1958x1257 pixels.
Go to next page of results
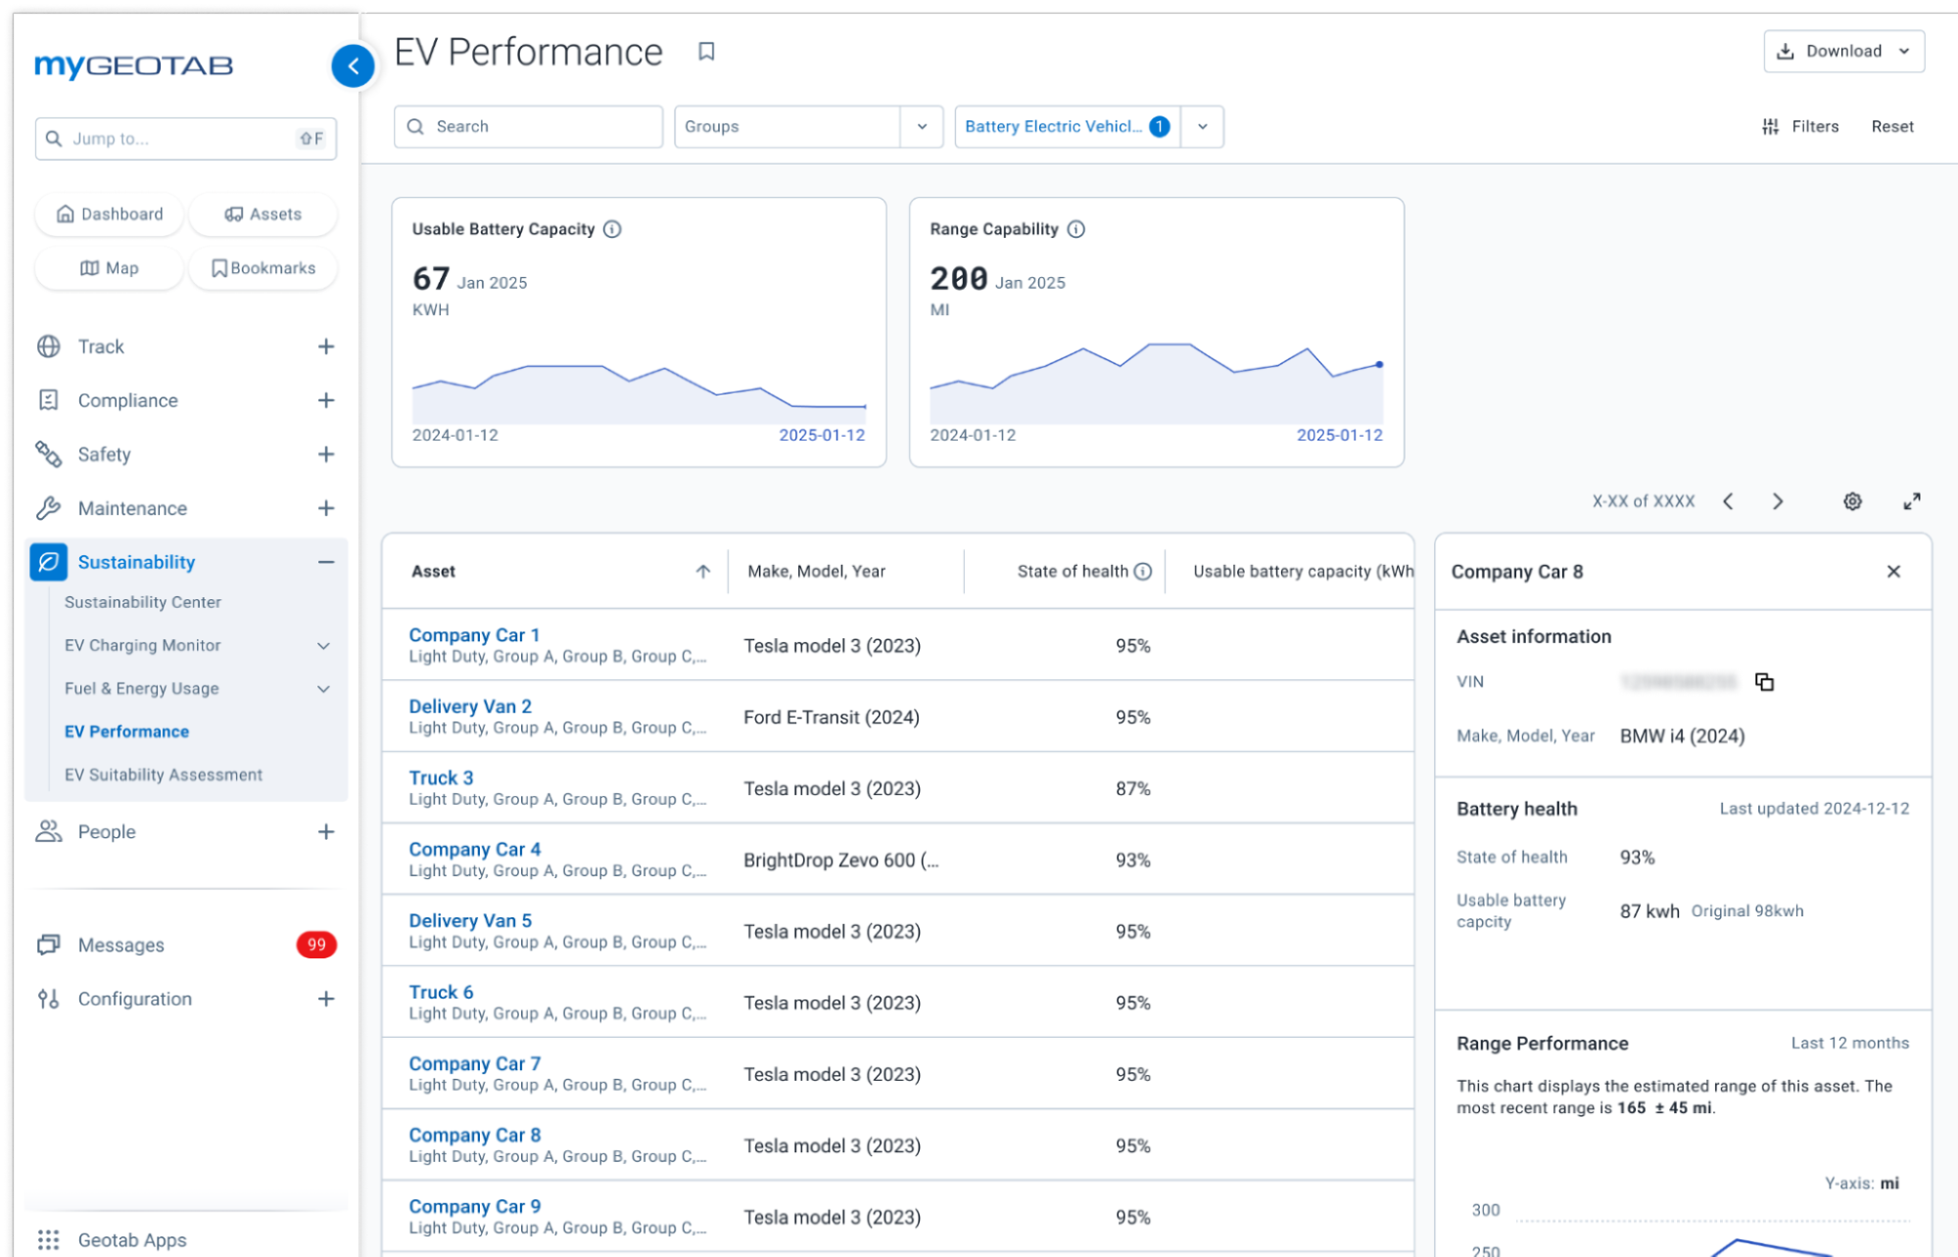[x=1778, y=501]
